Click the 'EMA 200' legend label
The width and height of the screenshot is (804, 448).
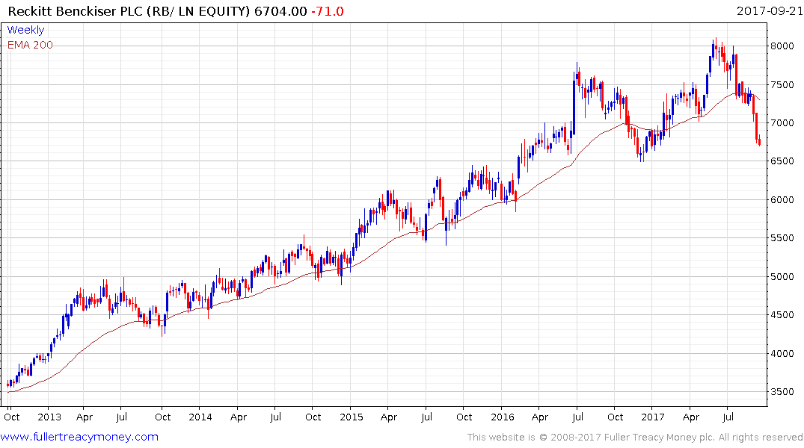click(30, 45)
